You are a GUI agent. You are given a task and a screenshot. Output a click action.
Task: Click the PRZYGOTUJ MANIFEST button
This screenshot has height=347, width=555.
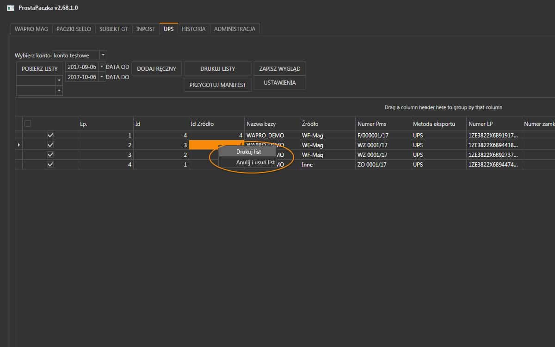(218, 85)
